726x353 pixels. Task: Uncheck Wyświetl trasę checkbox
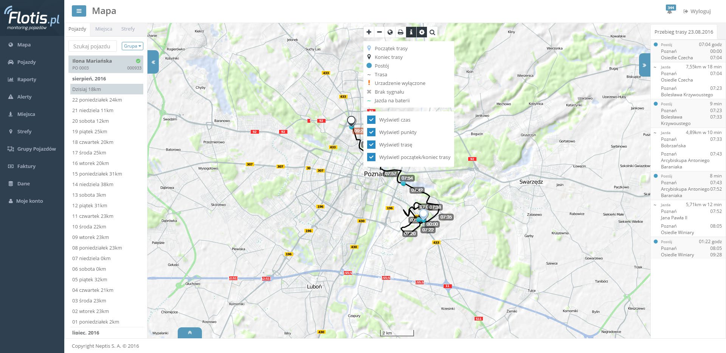click(371, 145)
